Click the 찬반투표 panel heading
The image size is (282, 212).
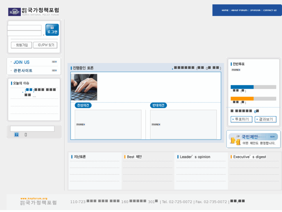[239, 64]
